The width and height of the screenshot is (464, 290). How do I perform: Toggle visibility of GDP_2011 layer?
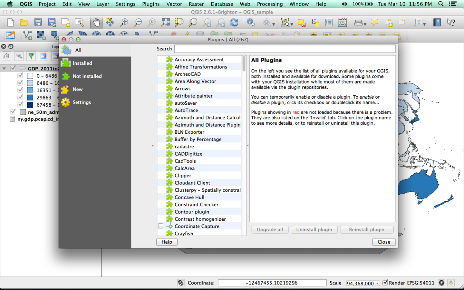click(13, 68)
